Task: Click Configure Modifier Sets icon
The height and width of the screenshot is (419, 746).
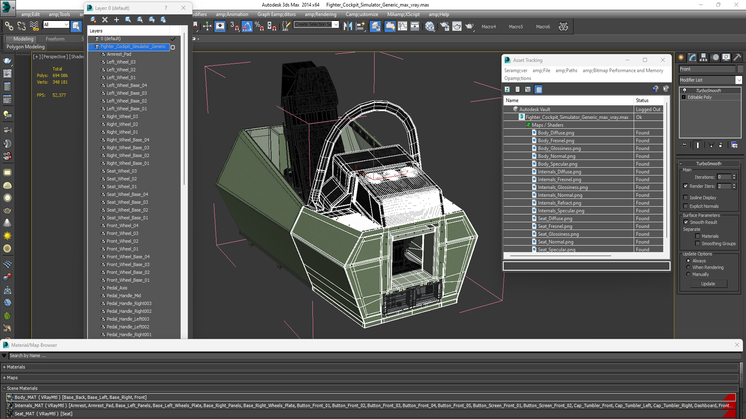Action: (734, 145)
